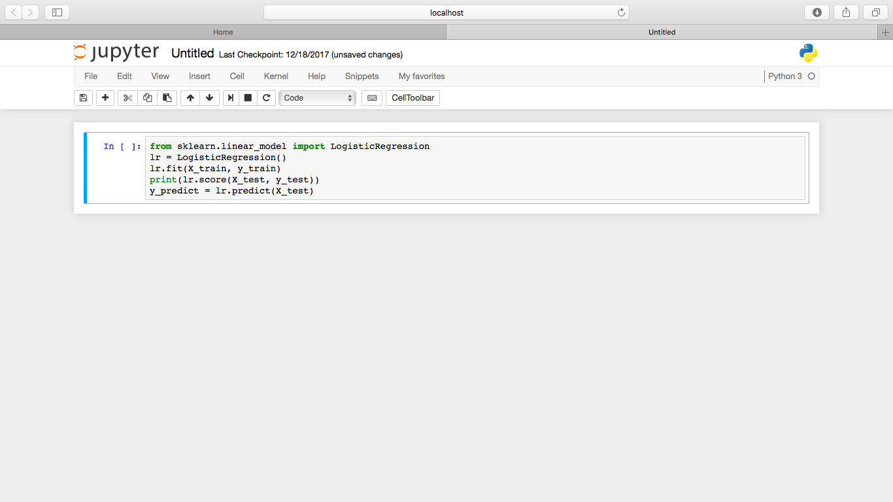Click the save and checkpoint icon

[x=83, y=98]
